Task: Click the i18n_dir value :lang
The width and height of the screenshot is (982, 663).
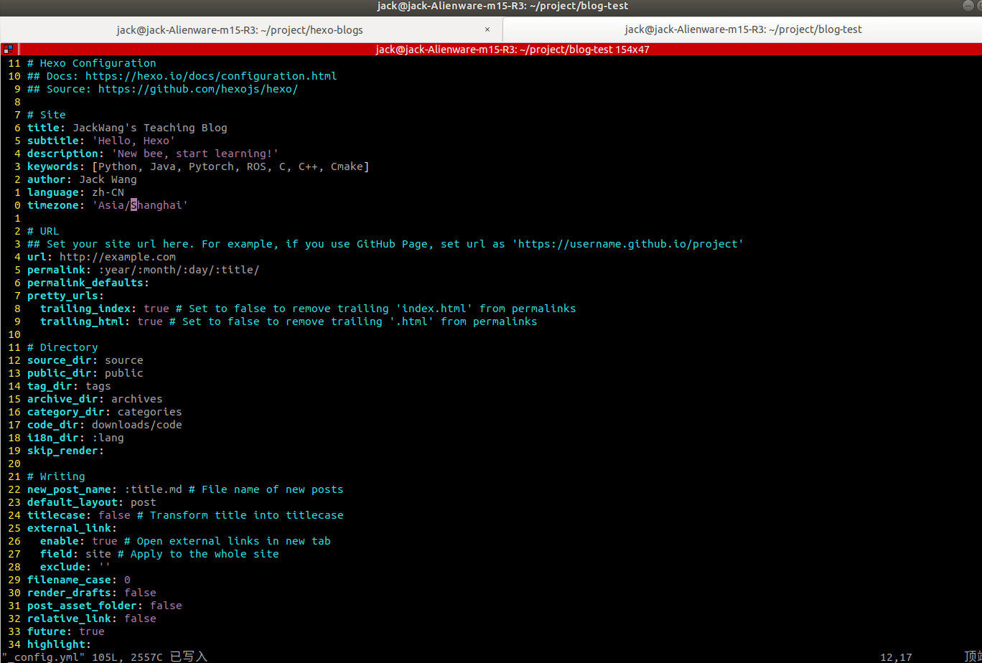Action: pyautogui.click(x=108, y=438)
